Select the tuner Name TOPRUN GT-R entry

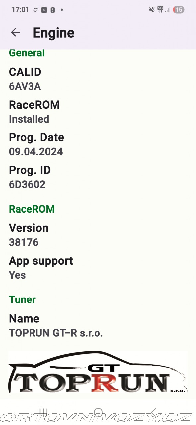point(98,326)
